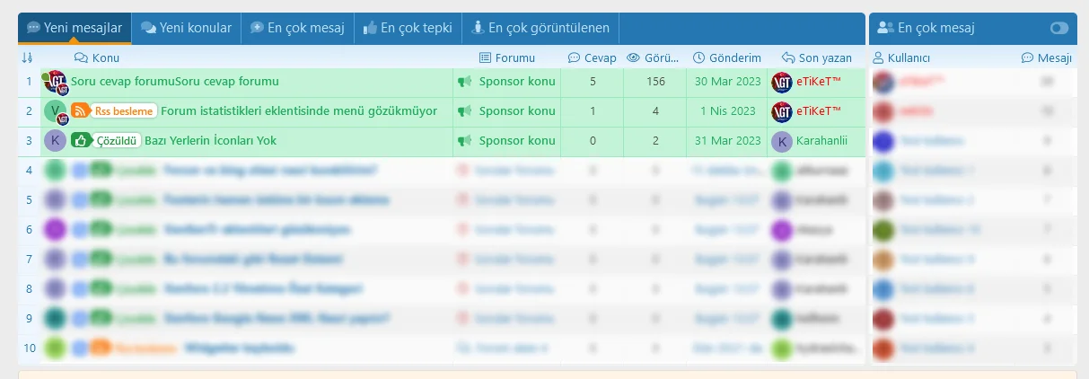Sort by Cevap column header
The image size is (1089, 379).
[x=592, y=57]
